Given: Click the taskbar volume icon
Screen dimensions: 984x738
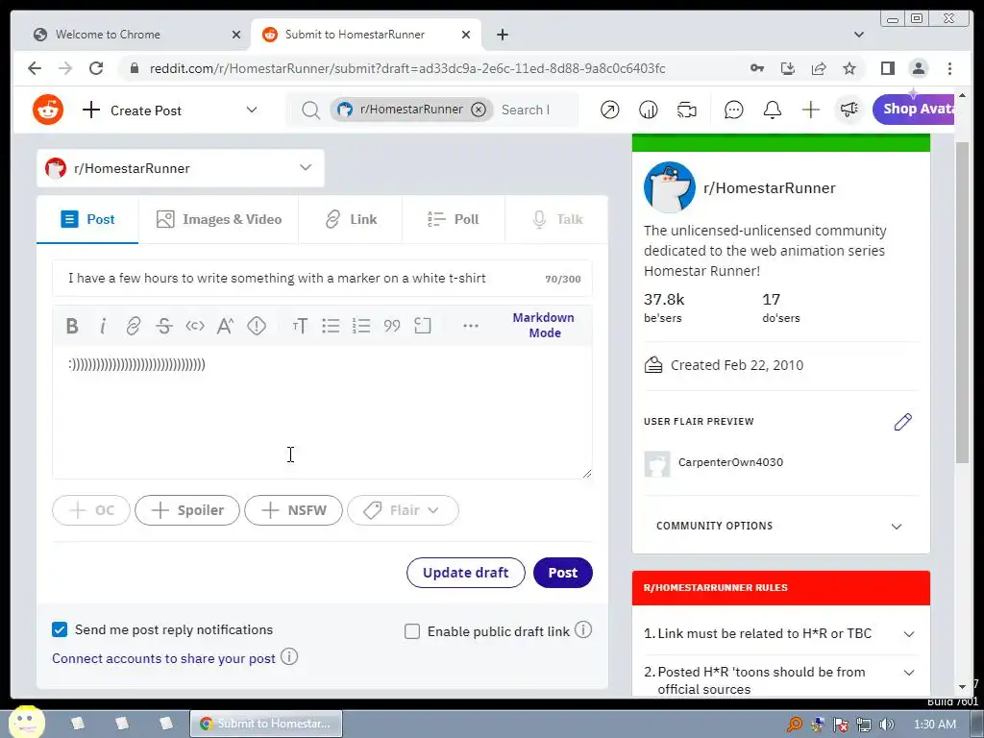Looking at the screenshot, I should [x=887, y=725].
